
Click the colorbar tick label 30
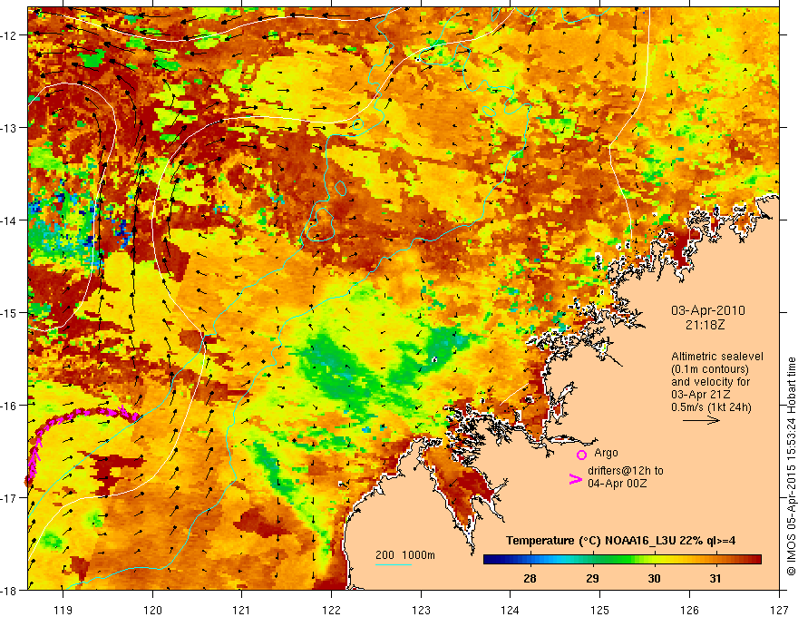(654, 578)
